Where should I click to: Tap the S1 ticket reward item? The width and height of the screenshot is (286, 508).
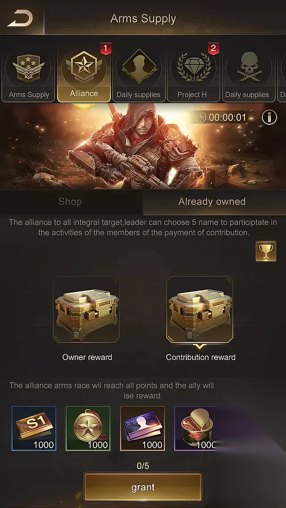click(x=34, y=428)
